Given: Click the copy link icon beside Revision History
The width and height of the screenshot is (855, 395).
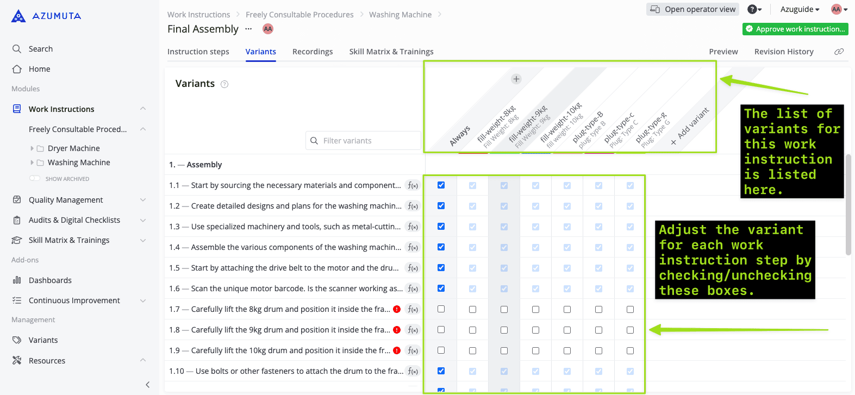Looking at the screenshot, I should tap(839, 52).
